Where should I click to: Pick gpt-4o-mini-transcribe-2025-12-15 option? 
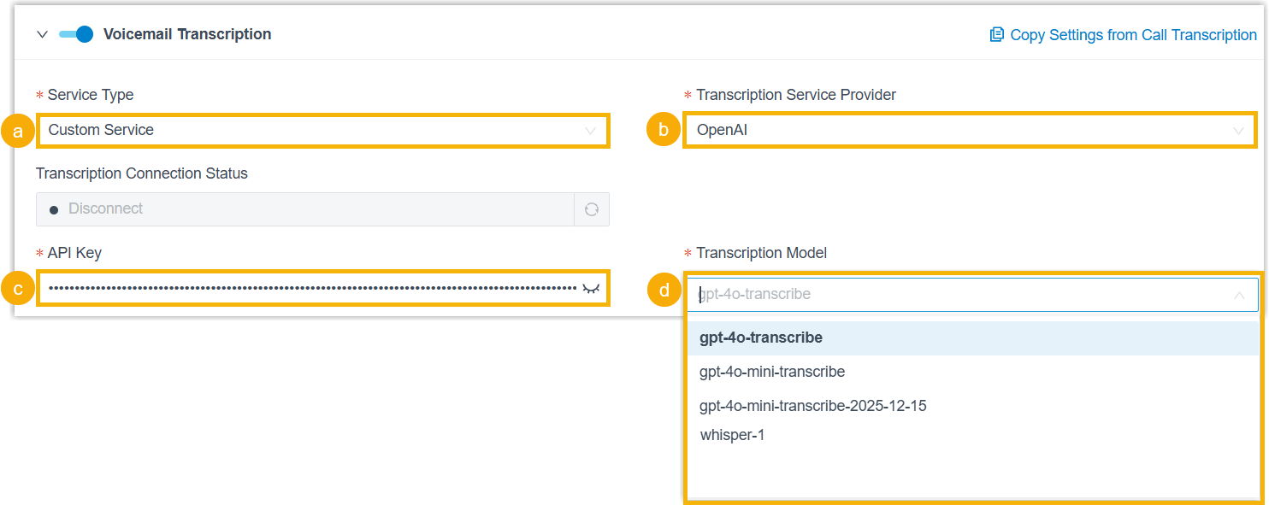(x=973, y=406)
